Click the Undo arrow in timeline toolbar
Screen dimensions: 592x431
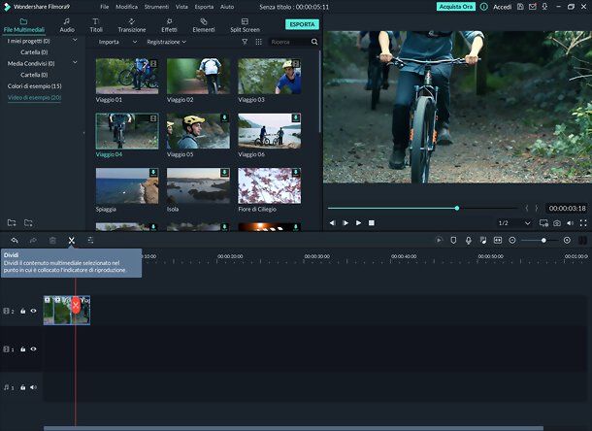tap(15, 240)
